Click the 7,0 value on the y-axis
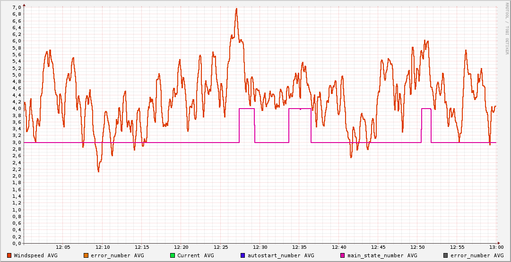This screenshot has width=511, height=262. 16,7
